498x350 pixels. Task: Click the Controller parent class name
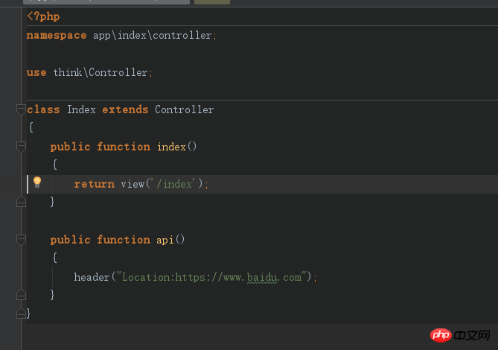[x=184, y=109]
